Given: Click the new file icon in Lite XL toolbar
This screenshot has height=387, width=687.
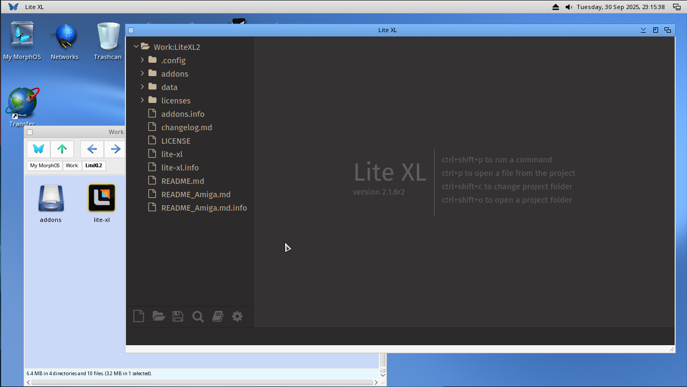Looking at the screenshot, I should pos(139,316).
